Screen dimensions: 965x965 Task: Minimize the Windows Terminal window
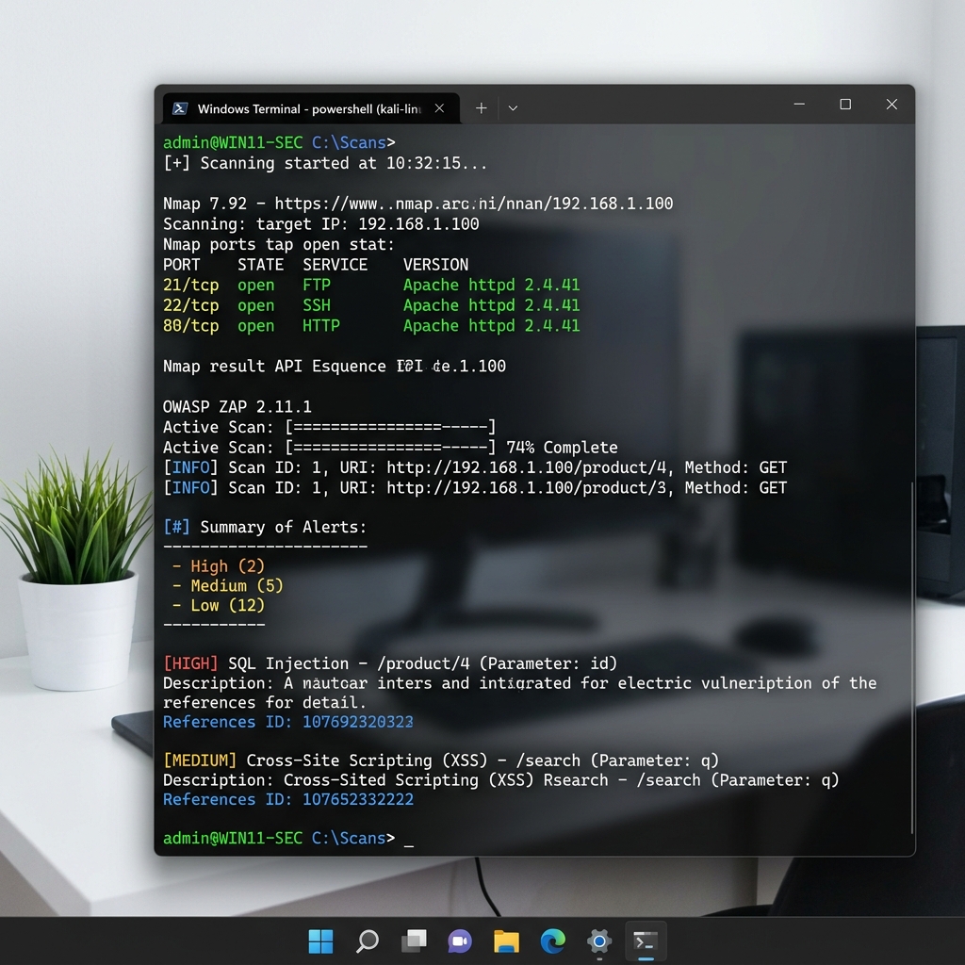[x=799, y=104]
